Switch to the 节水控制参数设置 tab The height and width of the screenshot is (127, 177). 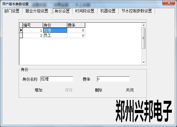pos(137,11)
